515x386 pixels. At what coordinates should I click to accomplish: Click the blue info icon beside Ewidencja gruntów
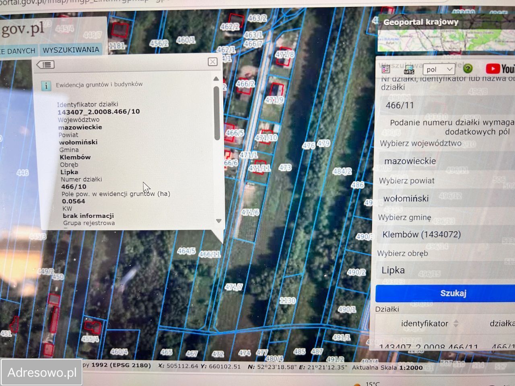coord(46,86)
